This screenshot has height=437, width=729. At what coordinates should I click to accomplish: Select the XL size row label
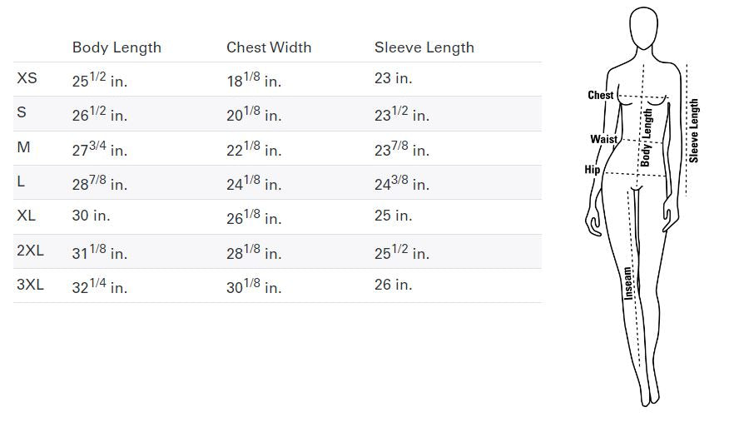tap(26, 216)
